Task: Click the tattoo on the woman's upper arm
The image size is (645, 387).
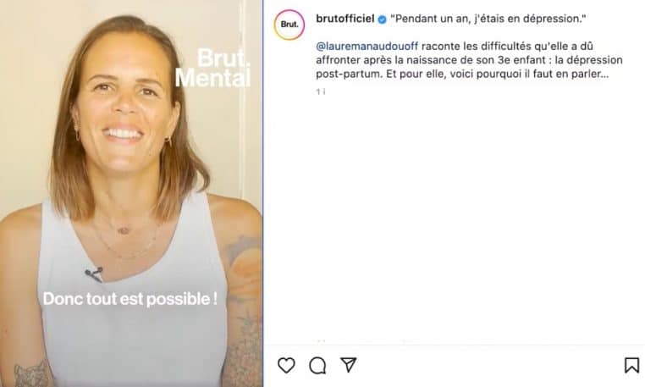Action: pyautogui.click(x=245, y=263)
